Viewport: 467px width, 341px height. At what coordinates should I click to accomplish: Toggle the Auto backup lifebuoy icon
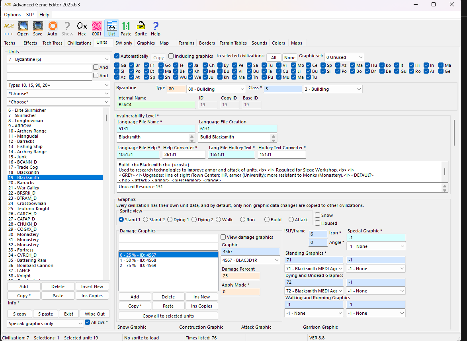[x=52, y=26]
